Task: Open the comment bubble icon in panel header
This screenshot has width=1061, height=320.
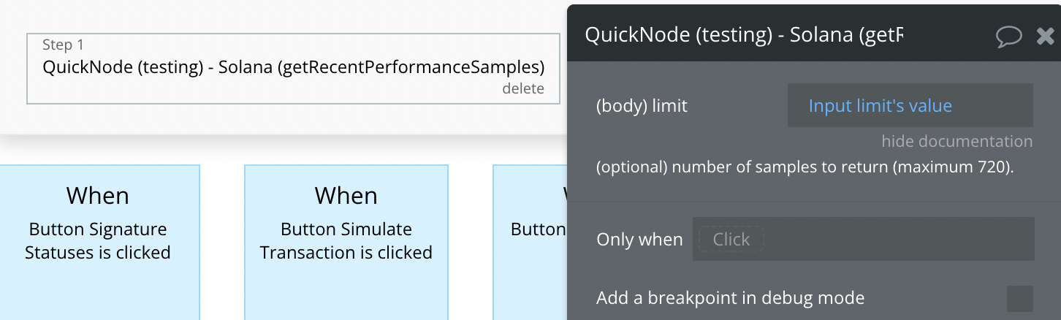Action: (x=1008, y=36)
